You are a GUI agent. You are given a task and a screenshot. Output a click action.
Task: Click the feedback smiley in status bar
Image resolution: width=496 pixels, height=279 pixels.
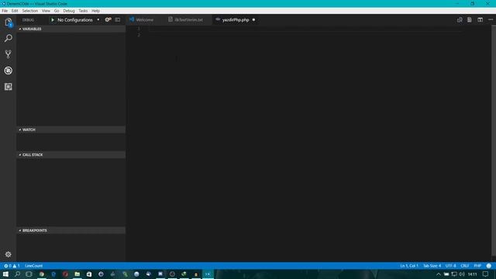[x=489, y=266]
